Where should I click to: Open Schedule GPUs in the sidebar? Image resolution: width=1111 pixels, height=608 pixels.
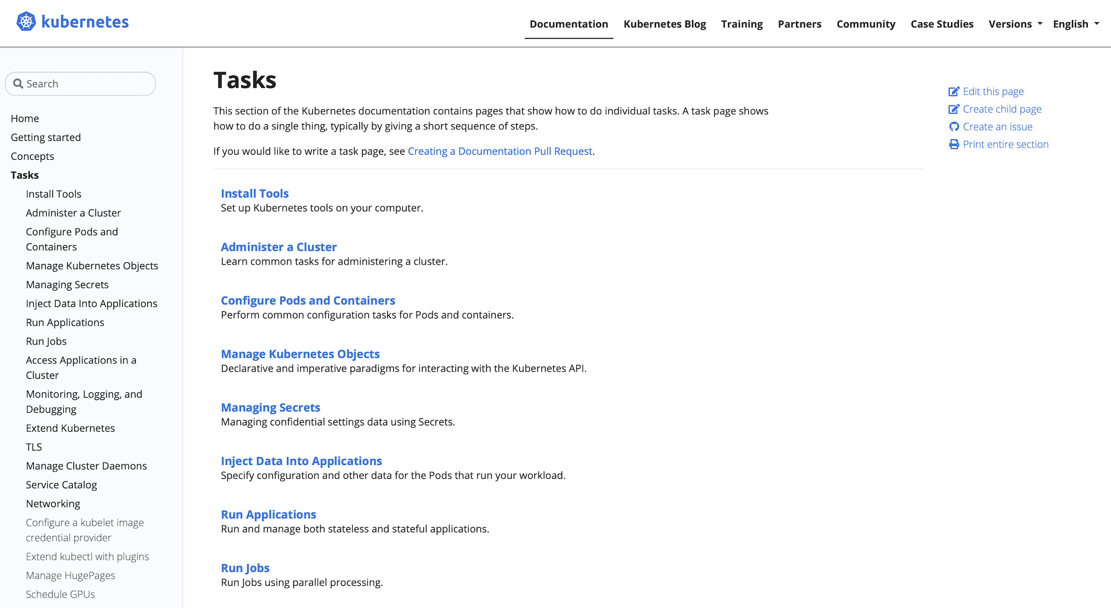[60, 595]
